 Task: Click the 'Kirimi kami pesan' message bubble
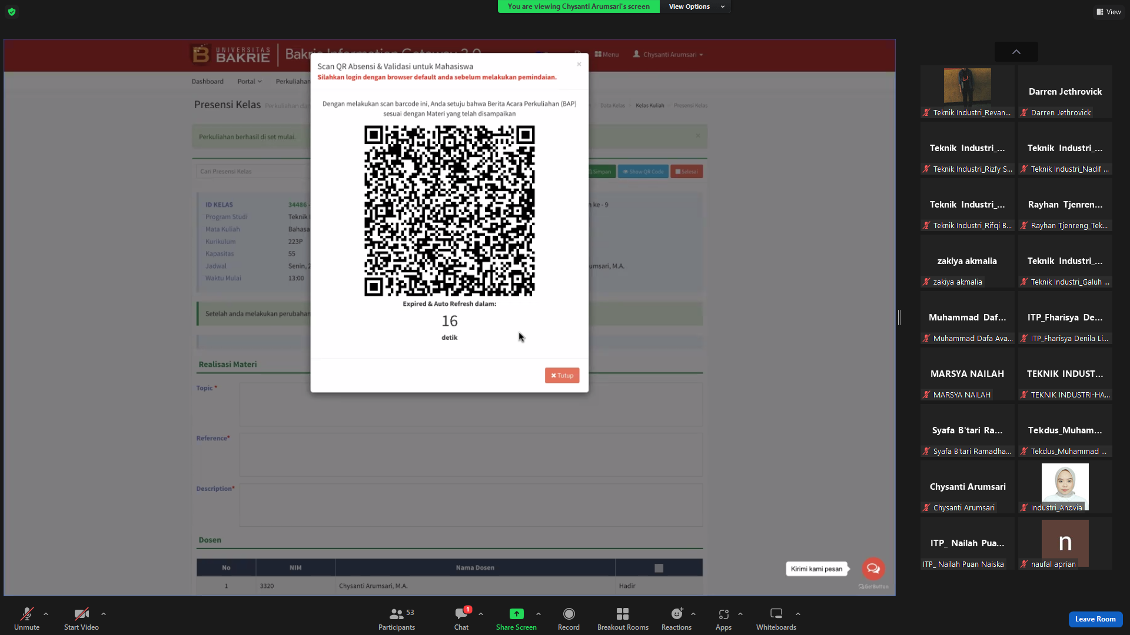click(816, 569)
